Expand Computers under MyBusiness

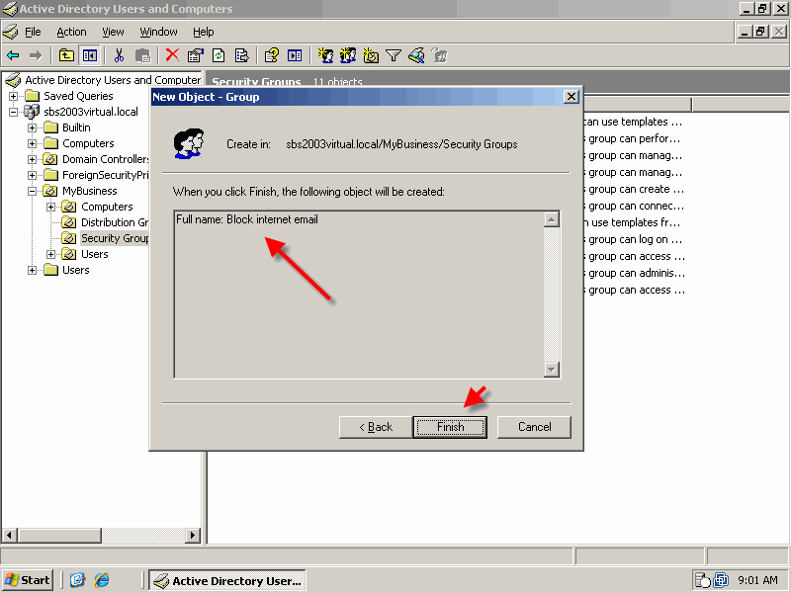(x=51, y=207)
